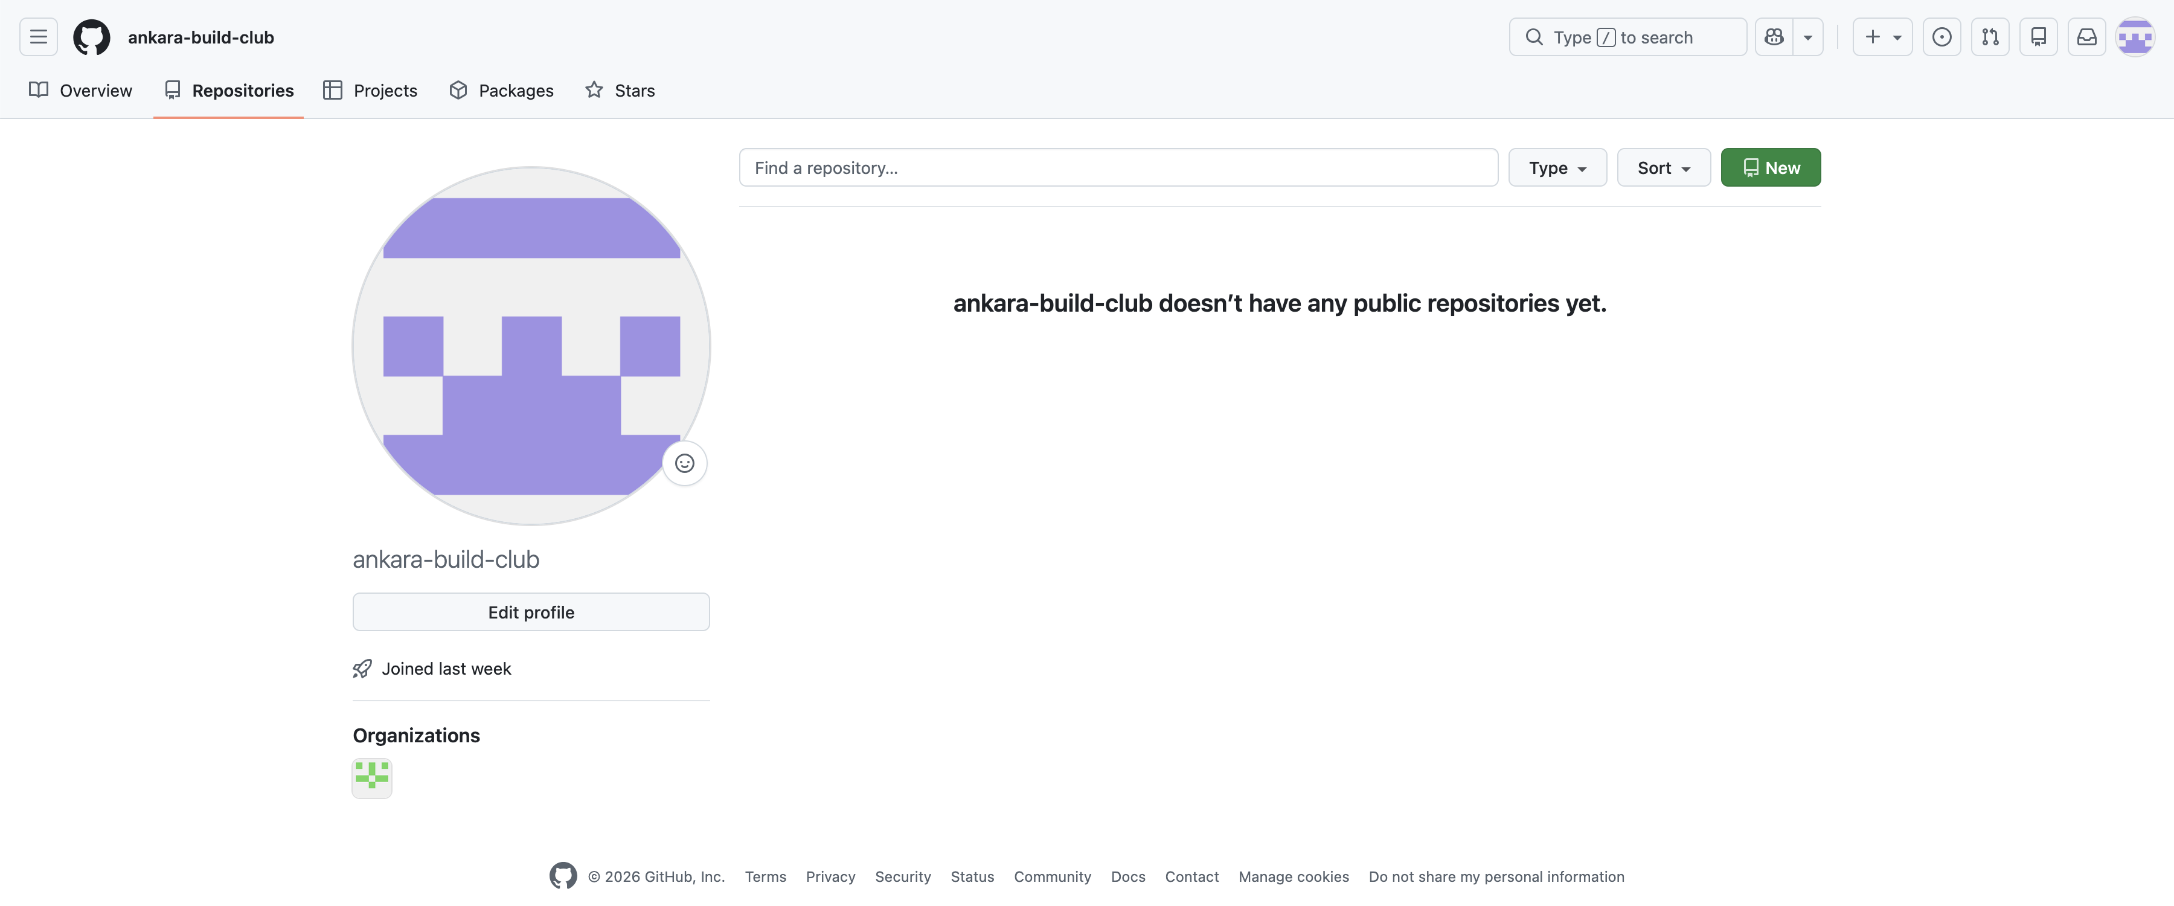2174x906 pixels.
Task: Click the Find a repository search field
Action: tap(1118, 167)
